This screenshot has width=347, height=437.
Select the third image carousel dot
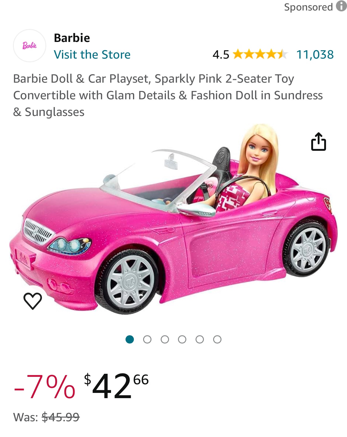165,340
